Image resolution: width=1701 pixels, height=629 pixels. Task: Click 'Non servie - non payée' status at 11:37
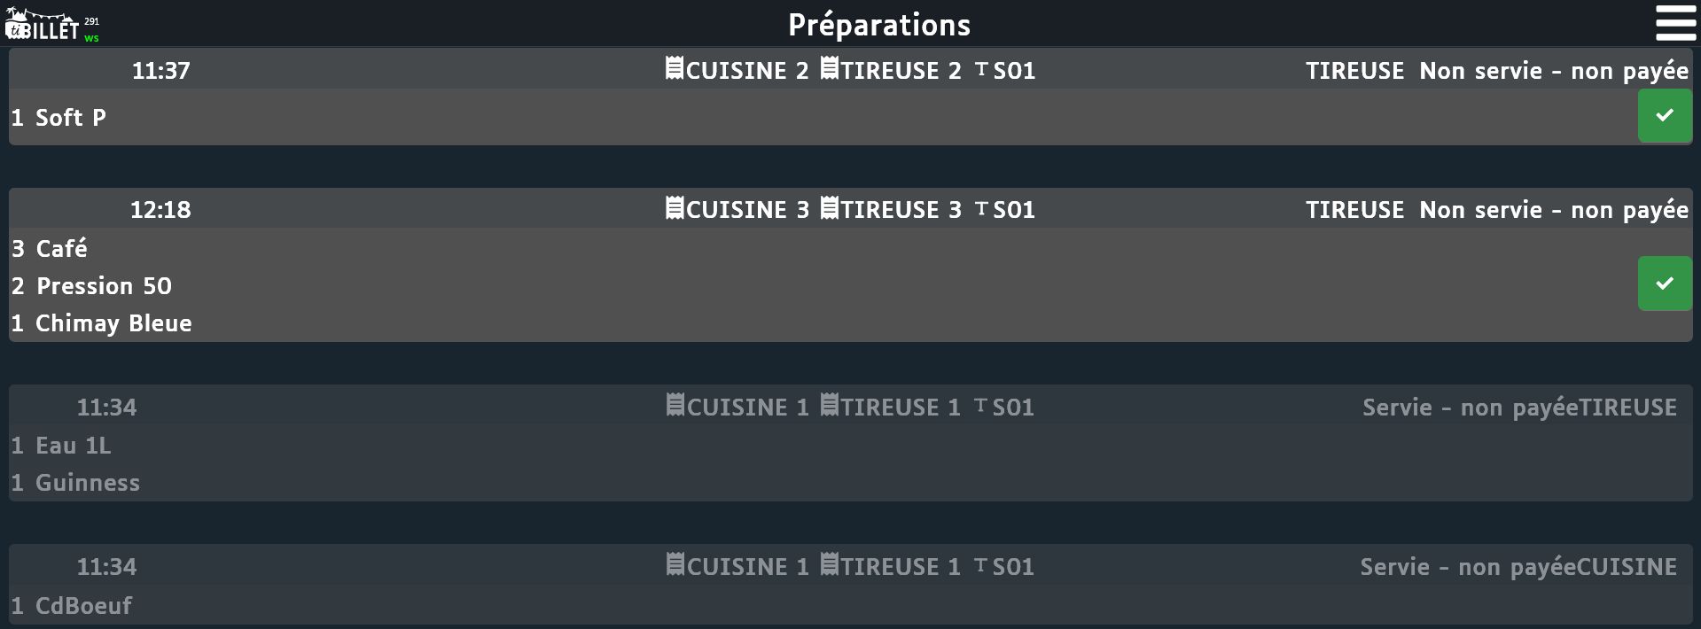click(x=1553, y=71)
